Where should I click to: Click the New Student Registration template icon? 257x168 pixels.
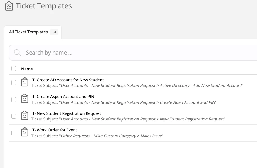(25, 116)
